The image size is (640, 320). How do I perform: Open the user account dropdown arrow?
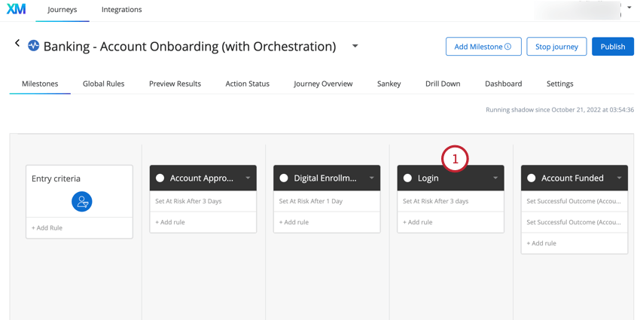[629, 8]
